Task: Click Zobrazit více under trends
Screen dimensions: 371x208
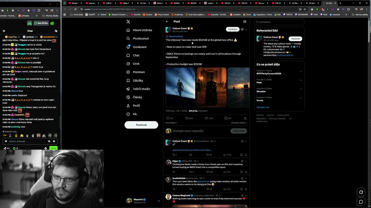Action: tap(263, 107)
